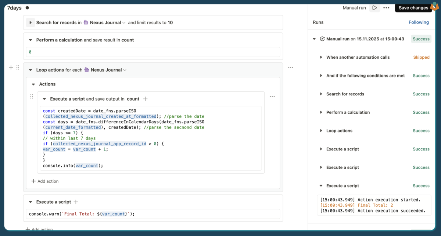The width and height of the screenshot is (441, 236).
Task: Open the three-dot menu in the top bar
Action: (386, 8)
